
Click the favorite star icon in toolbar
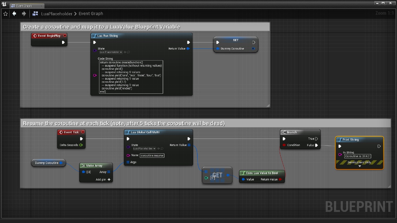coord(5,14)
